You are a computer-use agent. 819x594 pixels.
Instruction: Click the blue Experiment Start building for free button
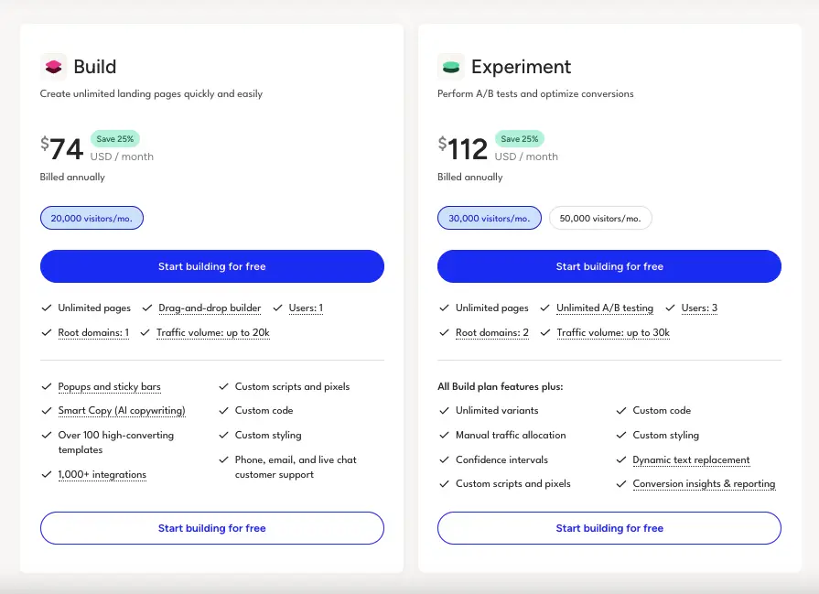pos(609,266)
